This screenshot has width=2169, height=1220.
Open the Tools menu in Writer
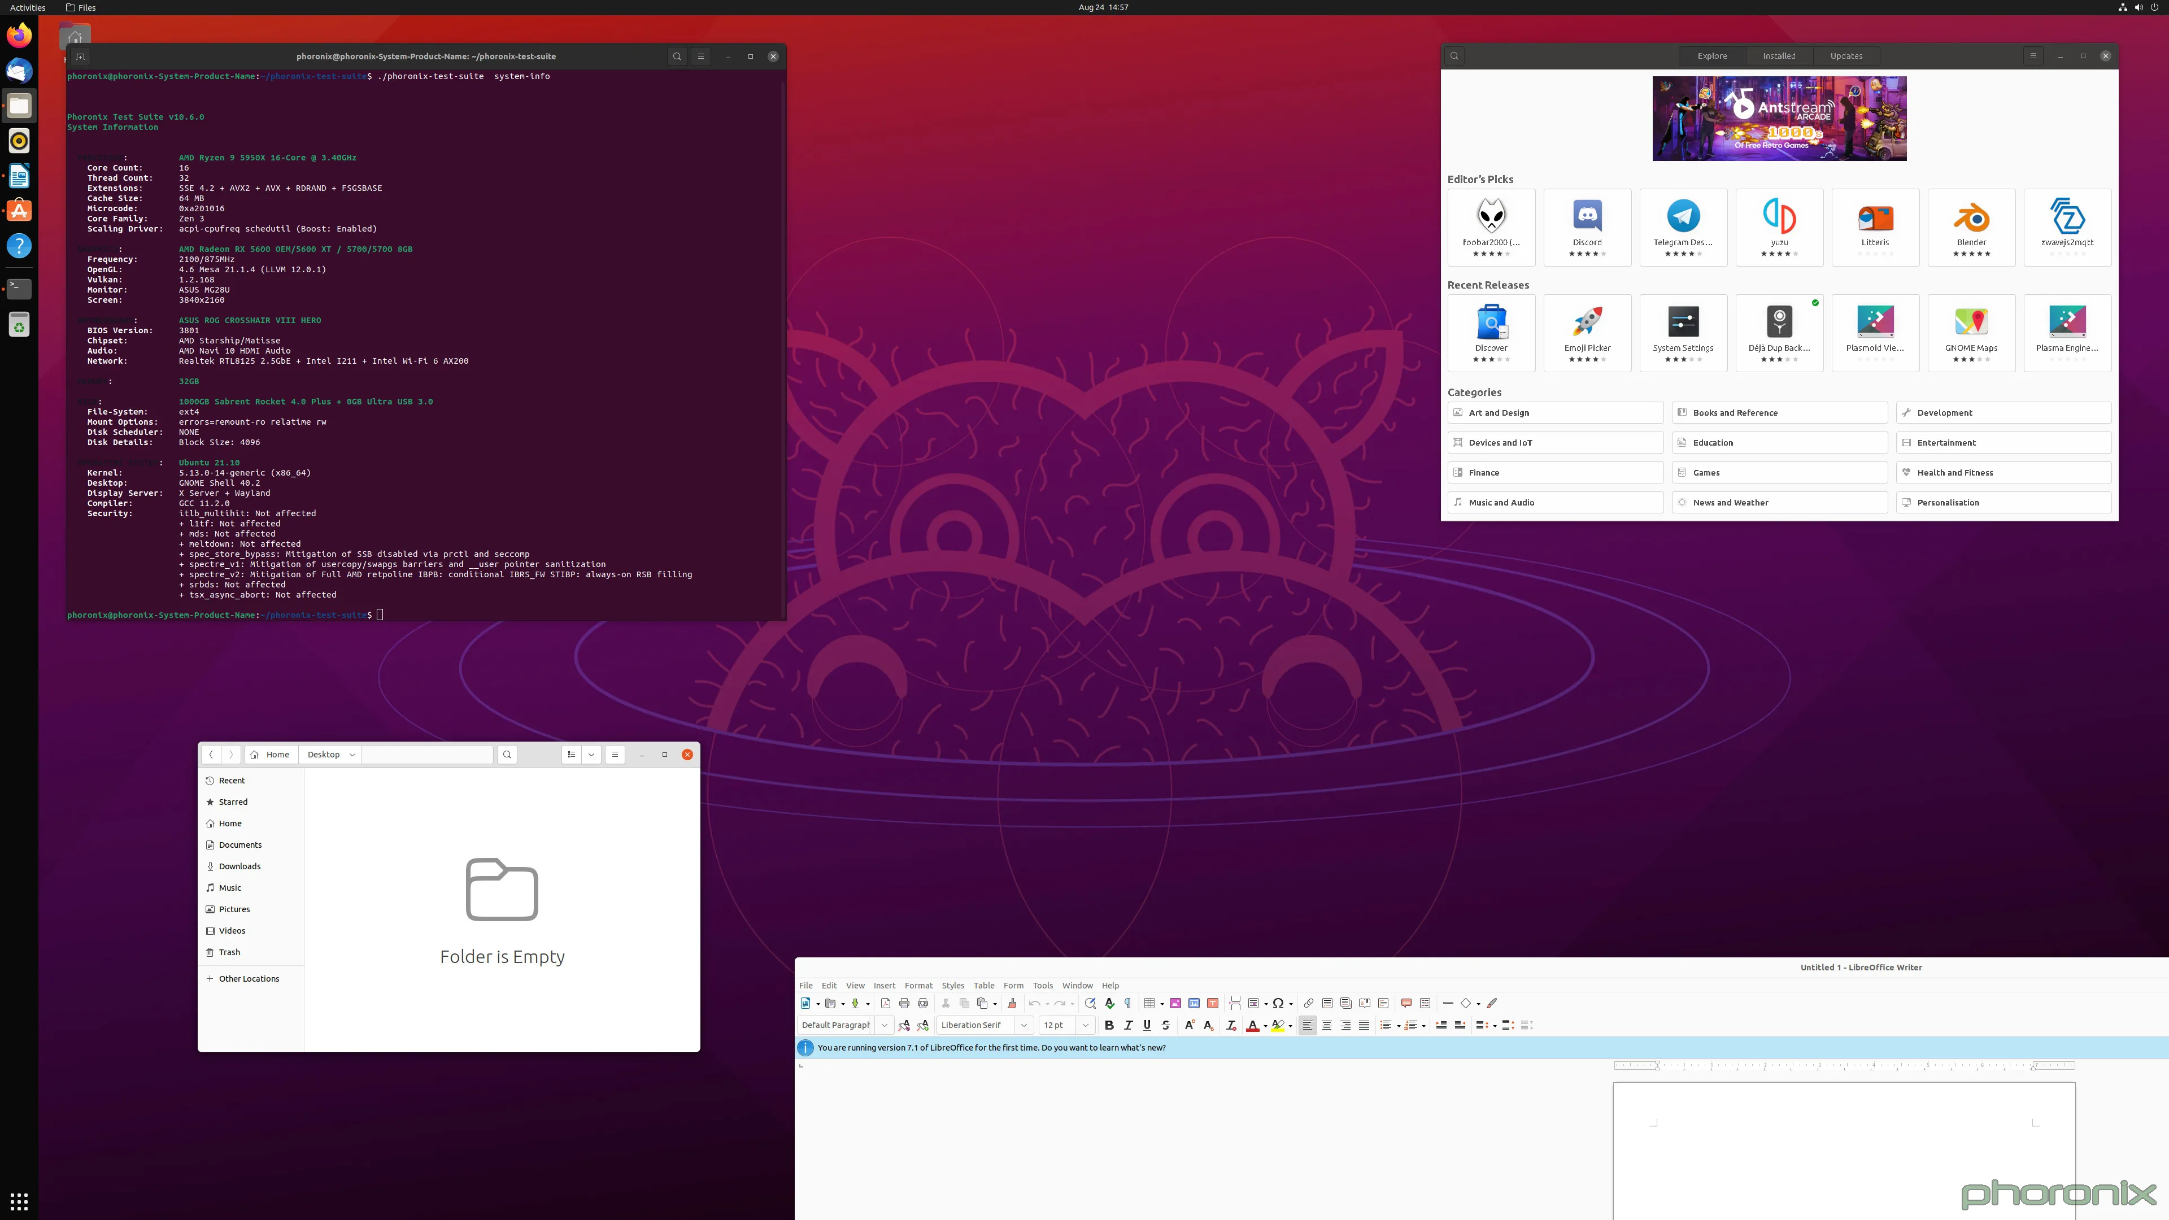click(1042, 985)
